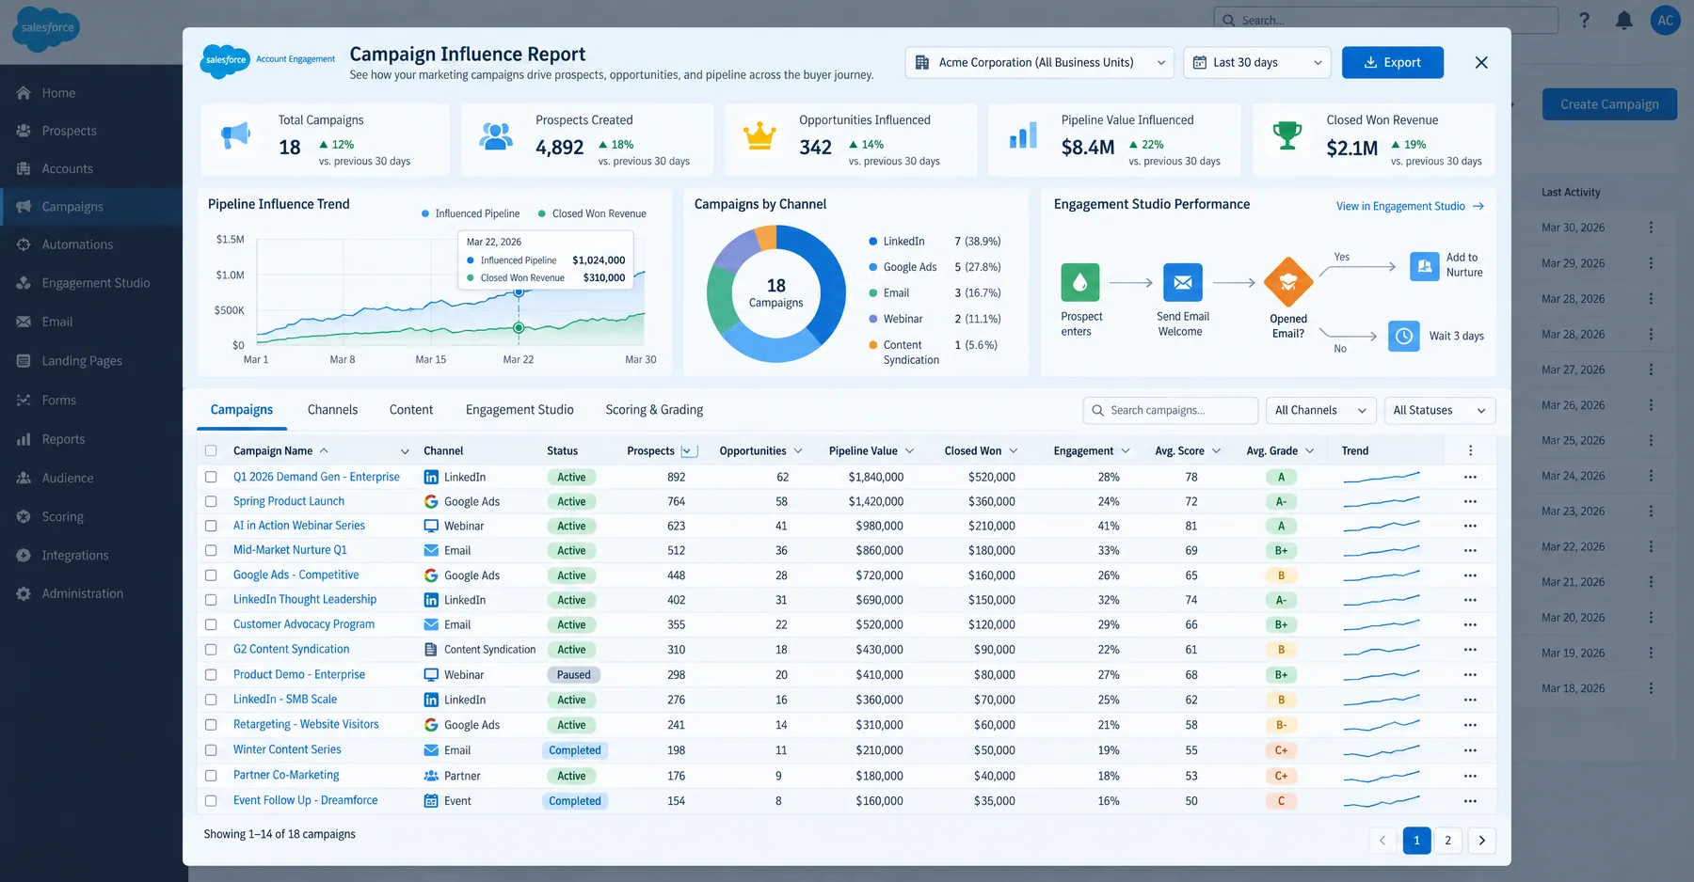The image size is (1694, 882).
Task: Open row actions for Spring Product Launch
Action: coord(1470,502)
